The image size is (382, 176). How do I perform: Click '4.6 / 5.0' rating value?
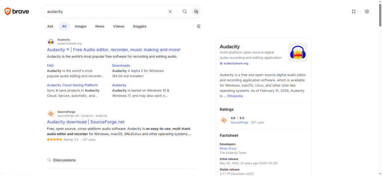pos(238,118)
